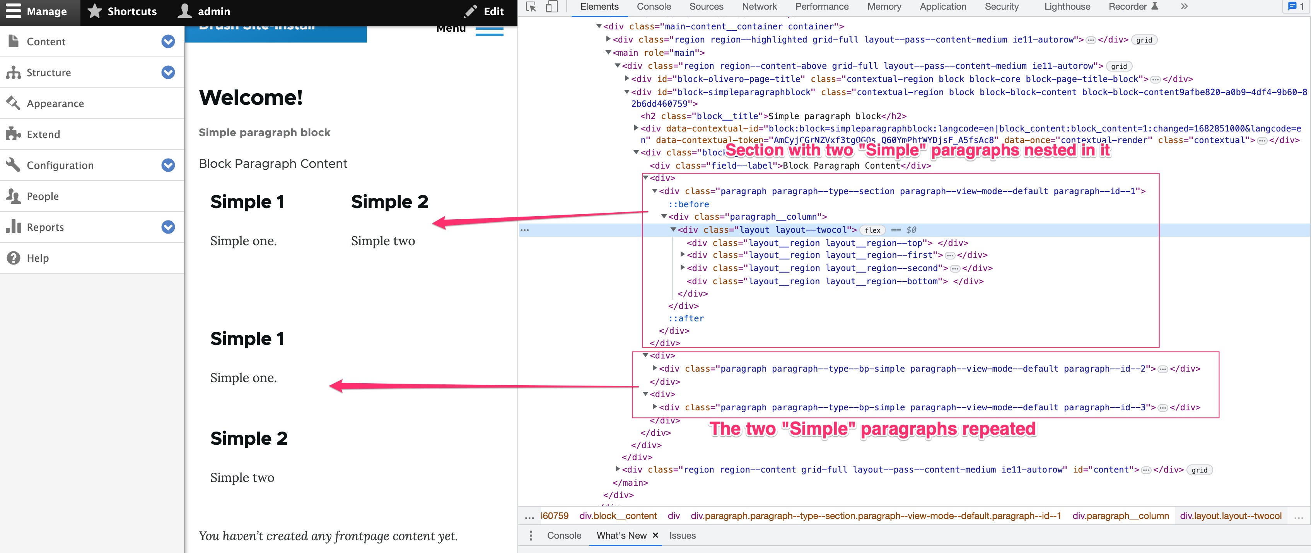1311x553 pixels.
Task: Close the What's New drawer tab
Action: coord(655,535)
